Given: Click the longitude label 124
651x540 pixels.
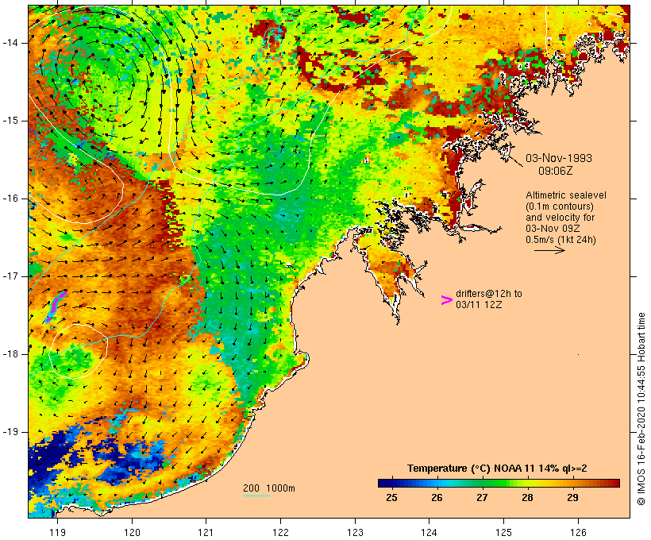Looking at the screenshot, I should [x=429, y=532].
